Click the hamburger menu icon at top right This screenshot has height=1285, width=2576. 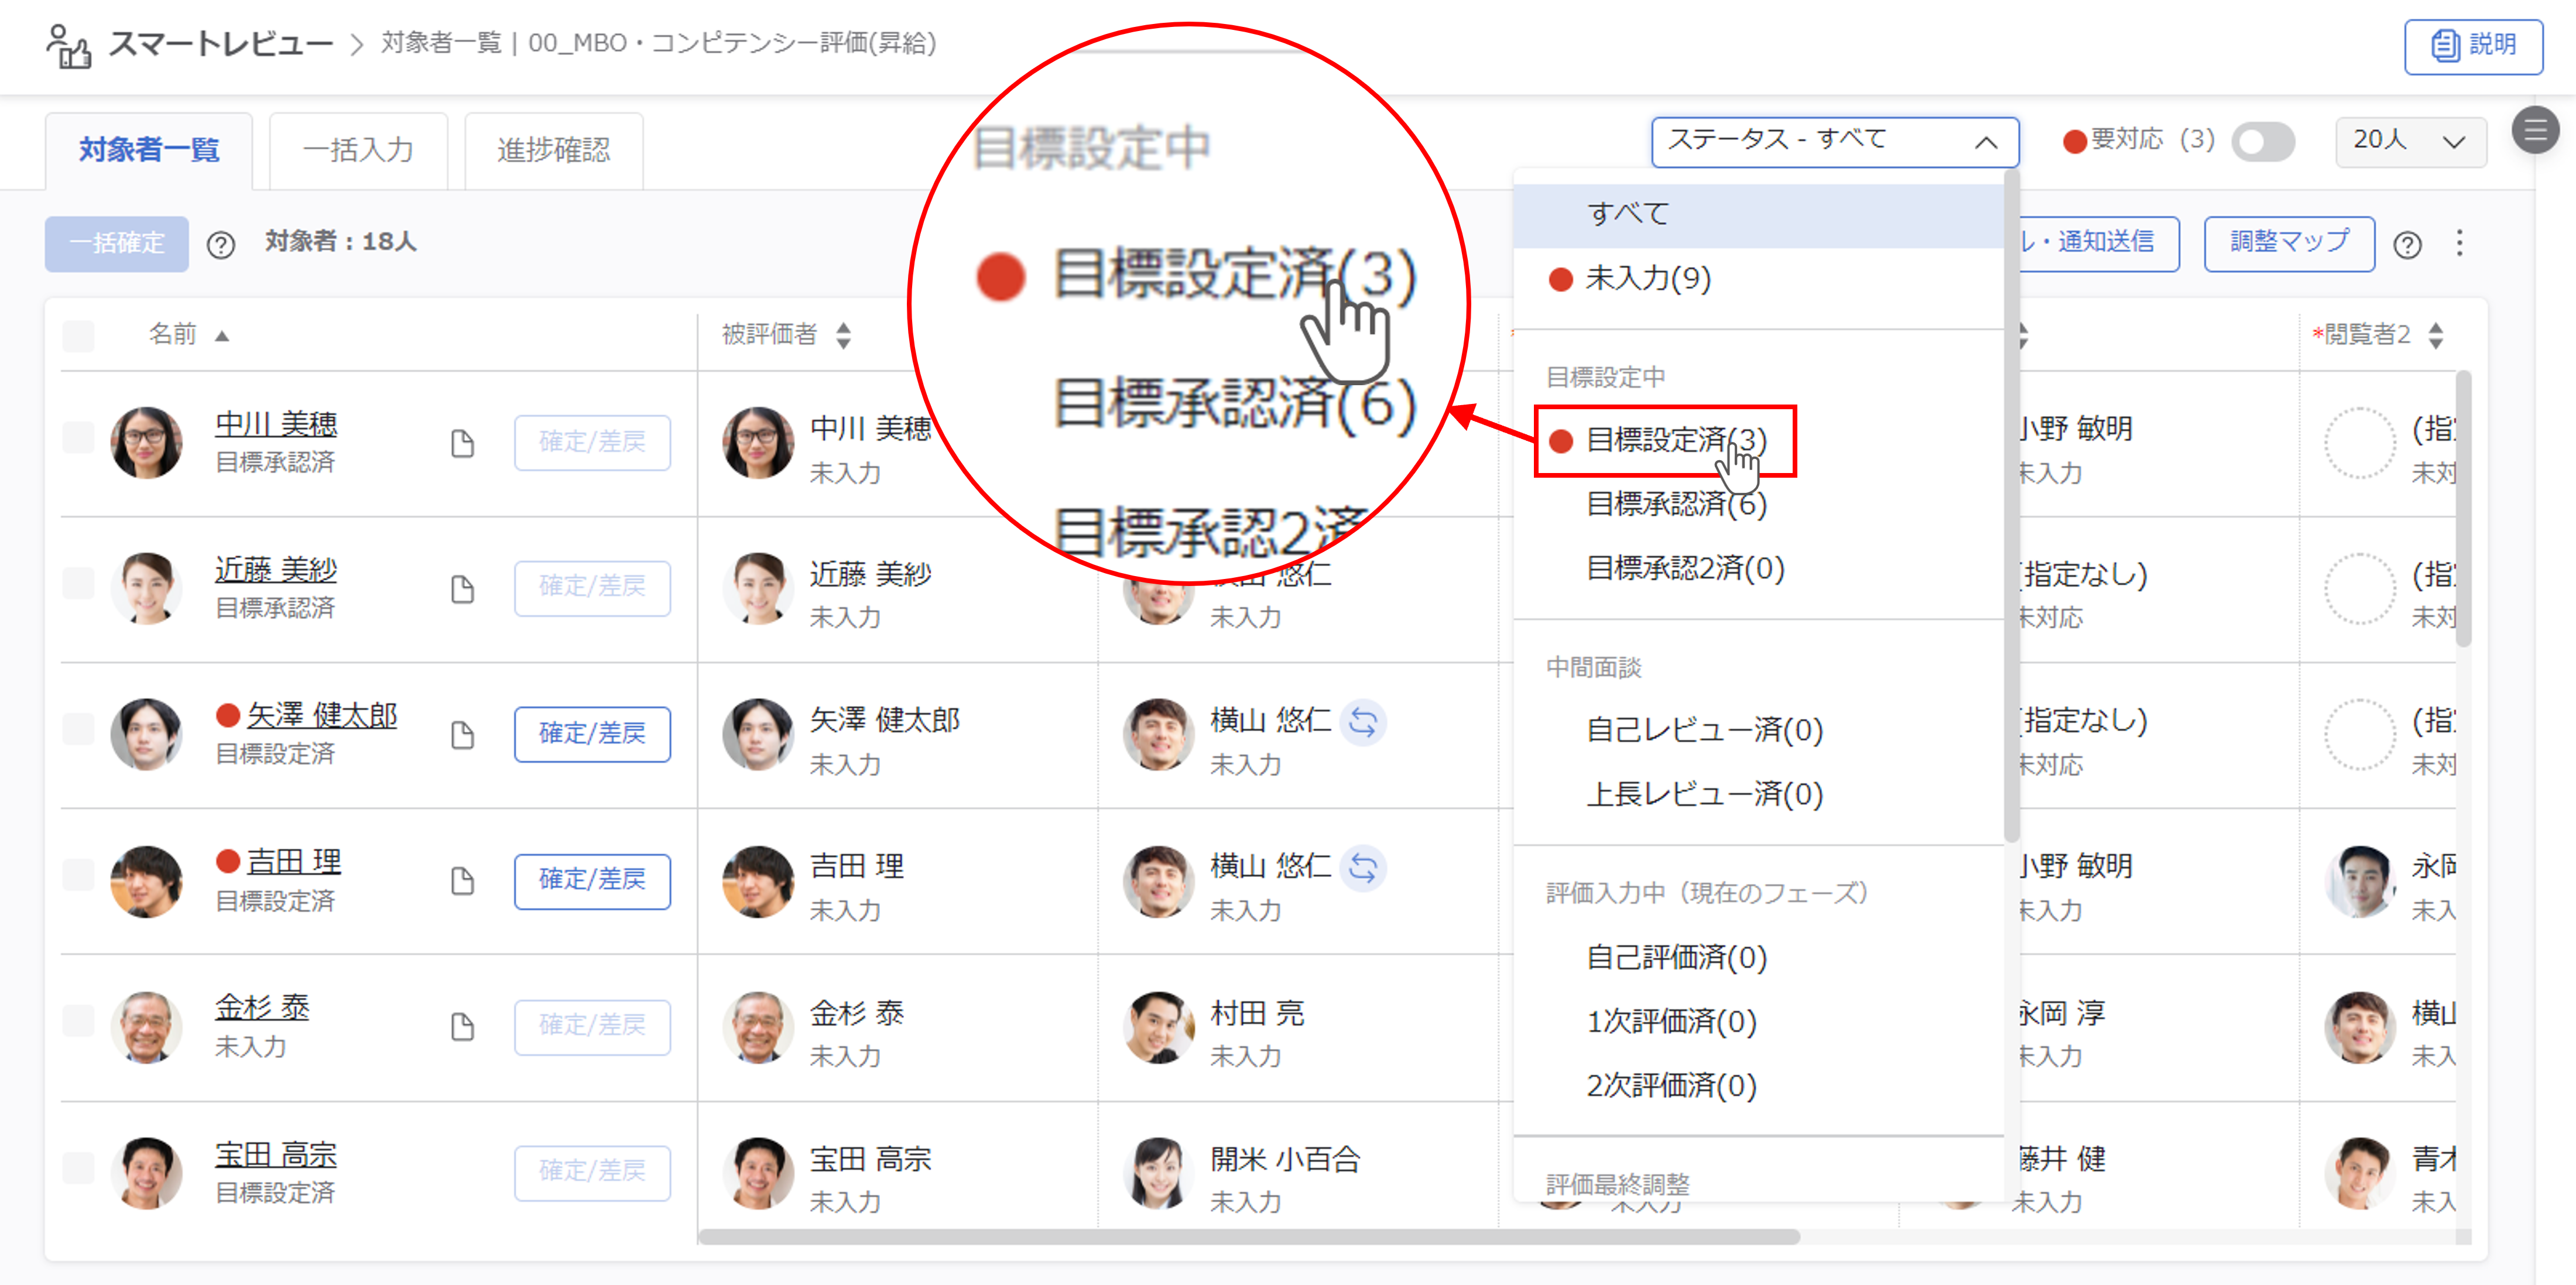pos(2535,130)
